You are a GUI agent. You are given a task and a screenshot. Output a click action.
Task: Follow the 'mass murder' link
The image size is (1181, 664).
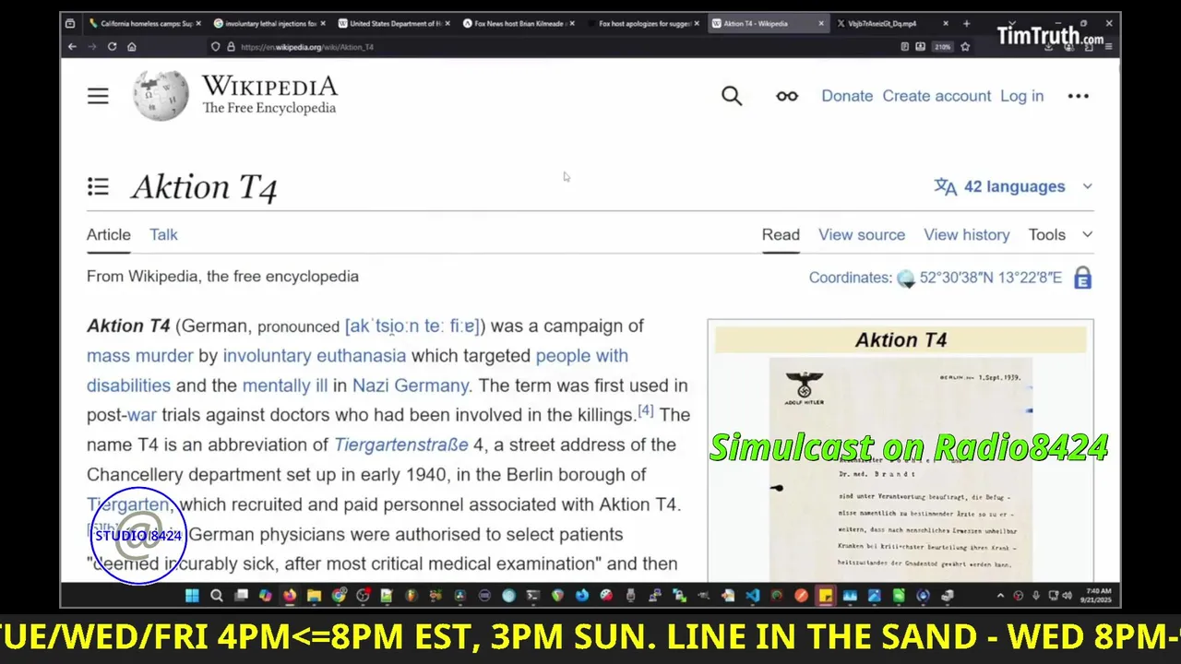click(x=140, y=355)
